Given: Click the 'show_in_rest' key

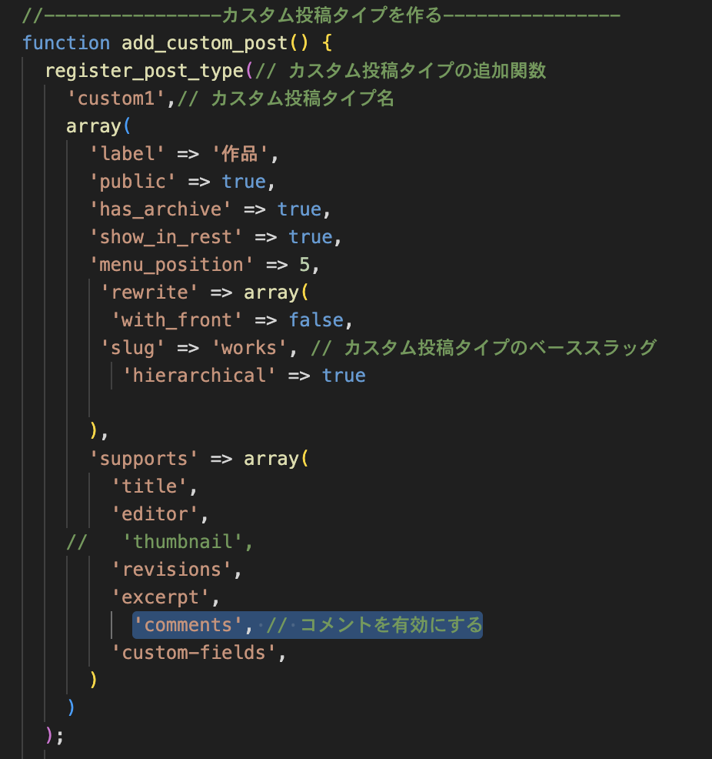Looking at the screenshot, I should click(x=166, y=237).
